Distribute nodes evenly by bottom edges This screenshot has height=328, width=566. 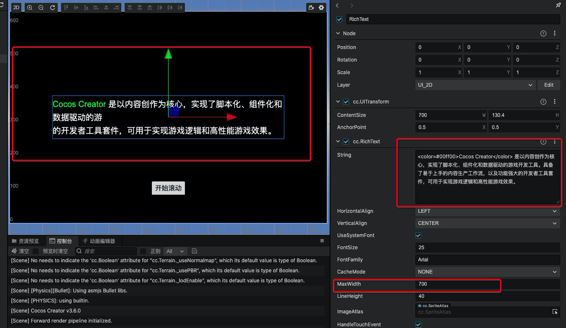tap(149, 8)
